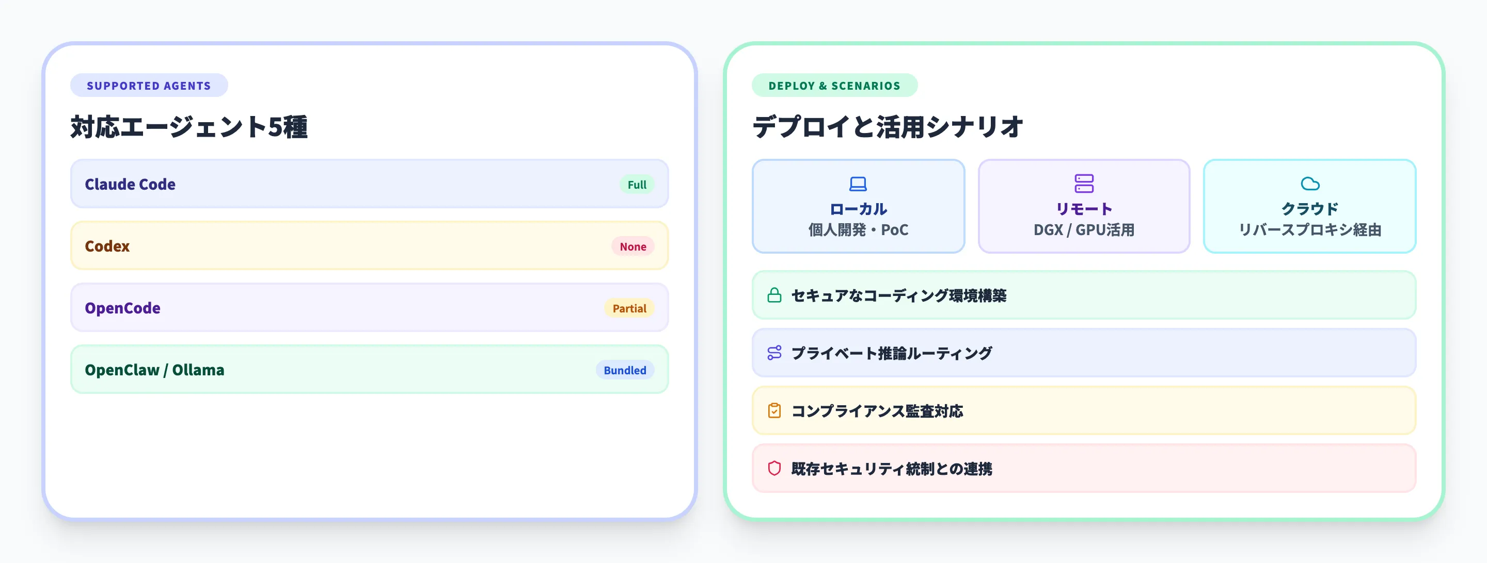Open the リモート DGX / GPU活用 card
The width and height of the screenshot is (1487, 563).
(1084, 206)
